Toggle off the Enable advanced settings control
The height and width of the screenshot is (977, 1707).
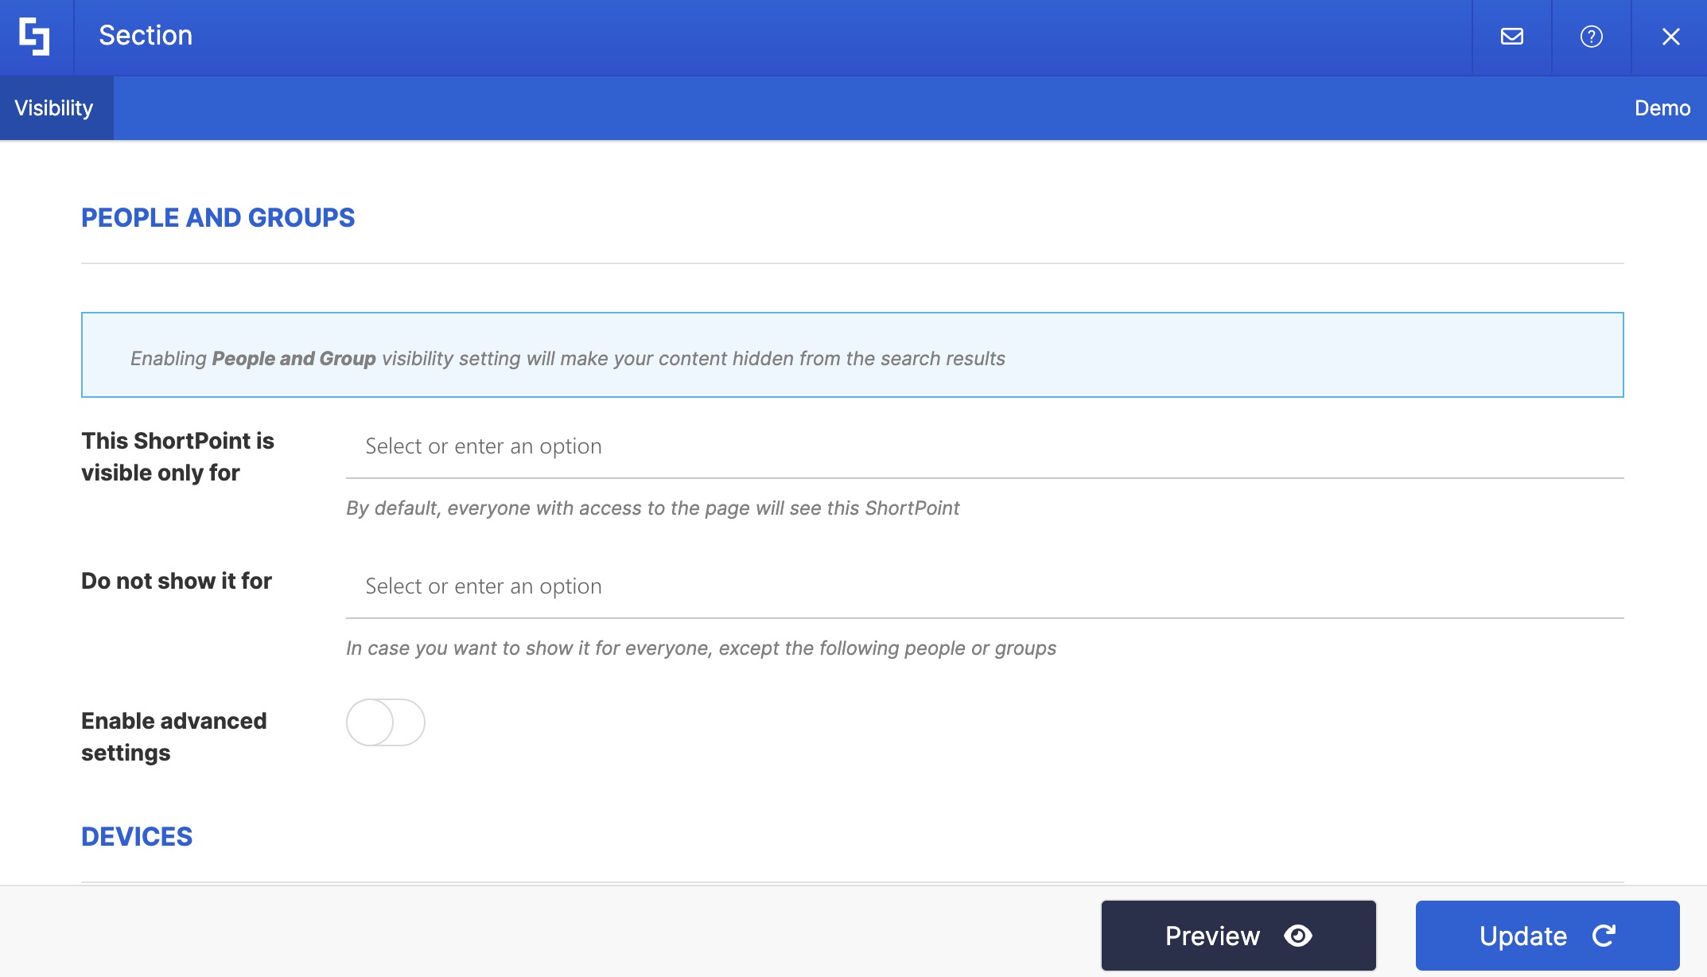[x=386, y=722]
